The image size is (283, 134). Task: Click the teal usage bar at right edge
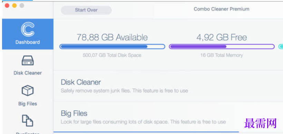pos(281,47)
